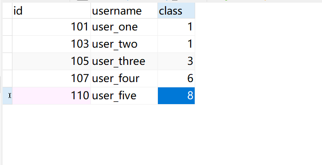322x165 pixels.
Task: Click the id column header
Action: point(51,11)
